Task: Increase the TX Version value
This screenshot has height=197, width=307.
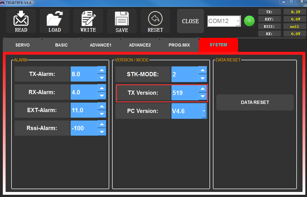Action: 203,89
